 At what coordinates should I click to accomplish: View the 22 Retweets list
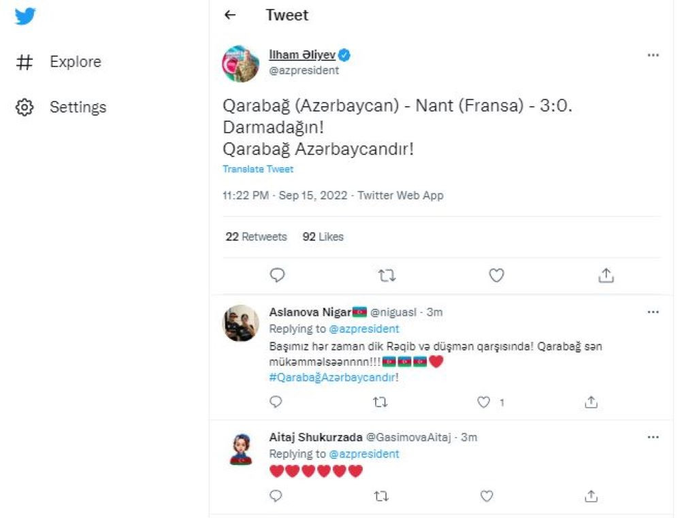(x=256, y=237)
